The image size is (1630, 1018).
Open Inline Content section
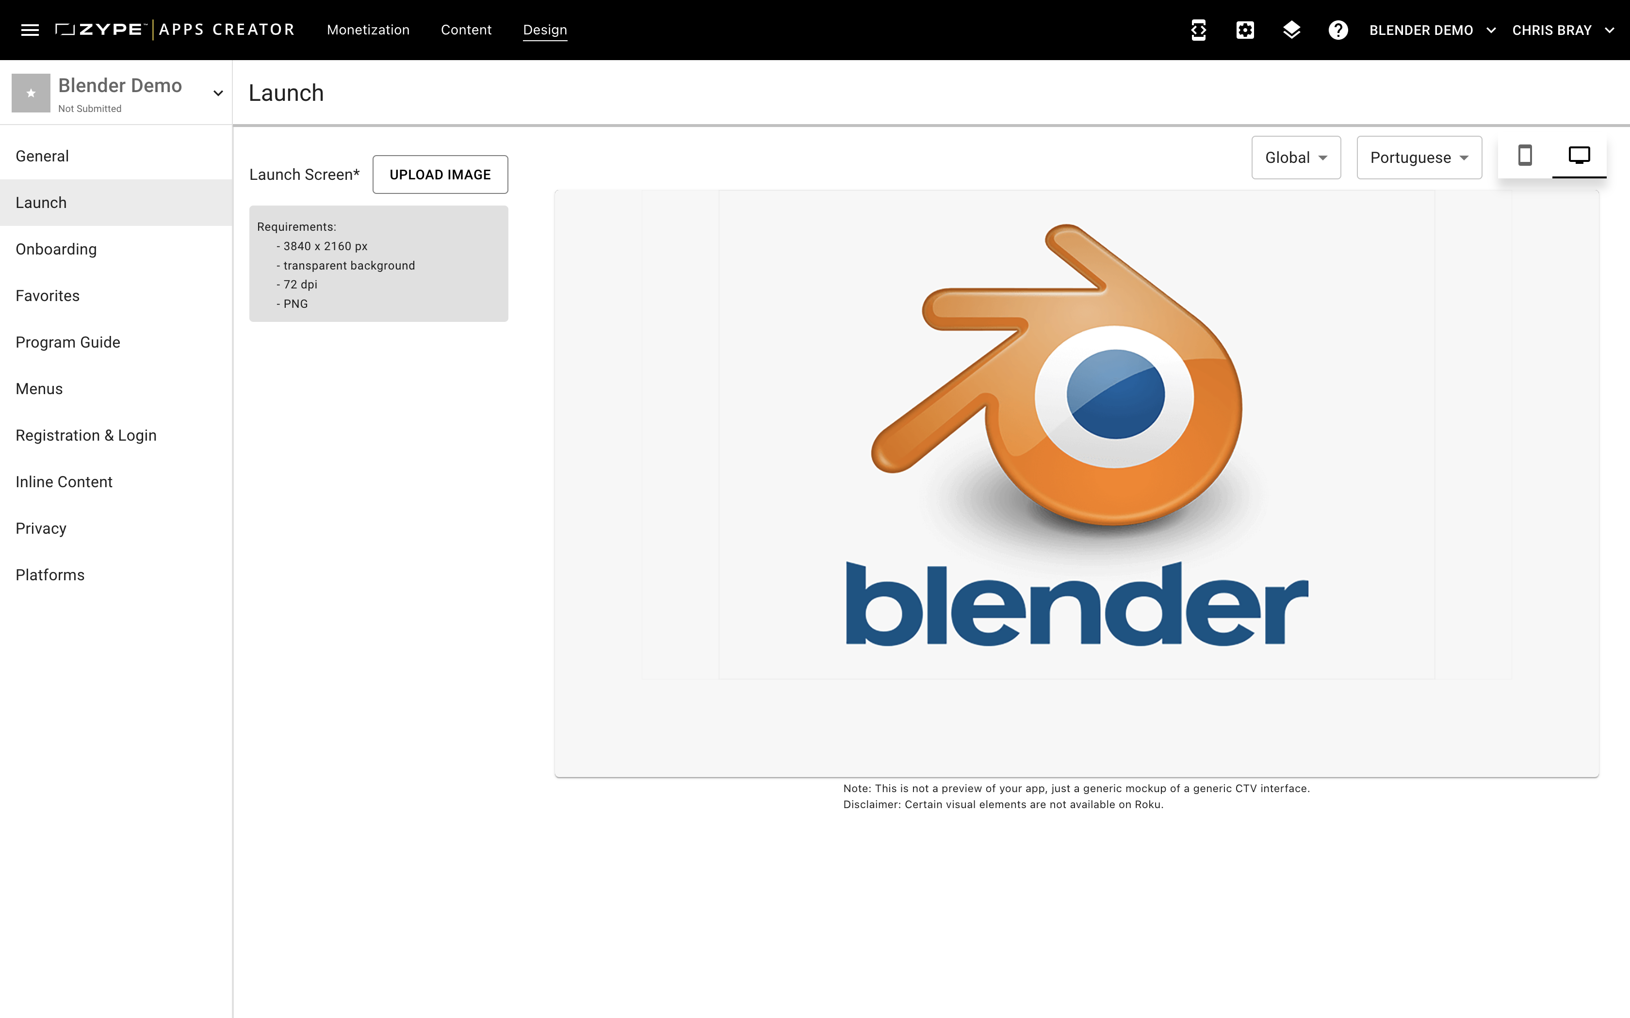(116, 481)
